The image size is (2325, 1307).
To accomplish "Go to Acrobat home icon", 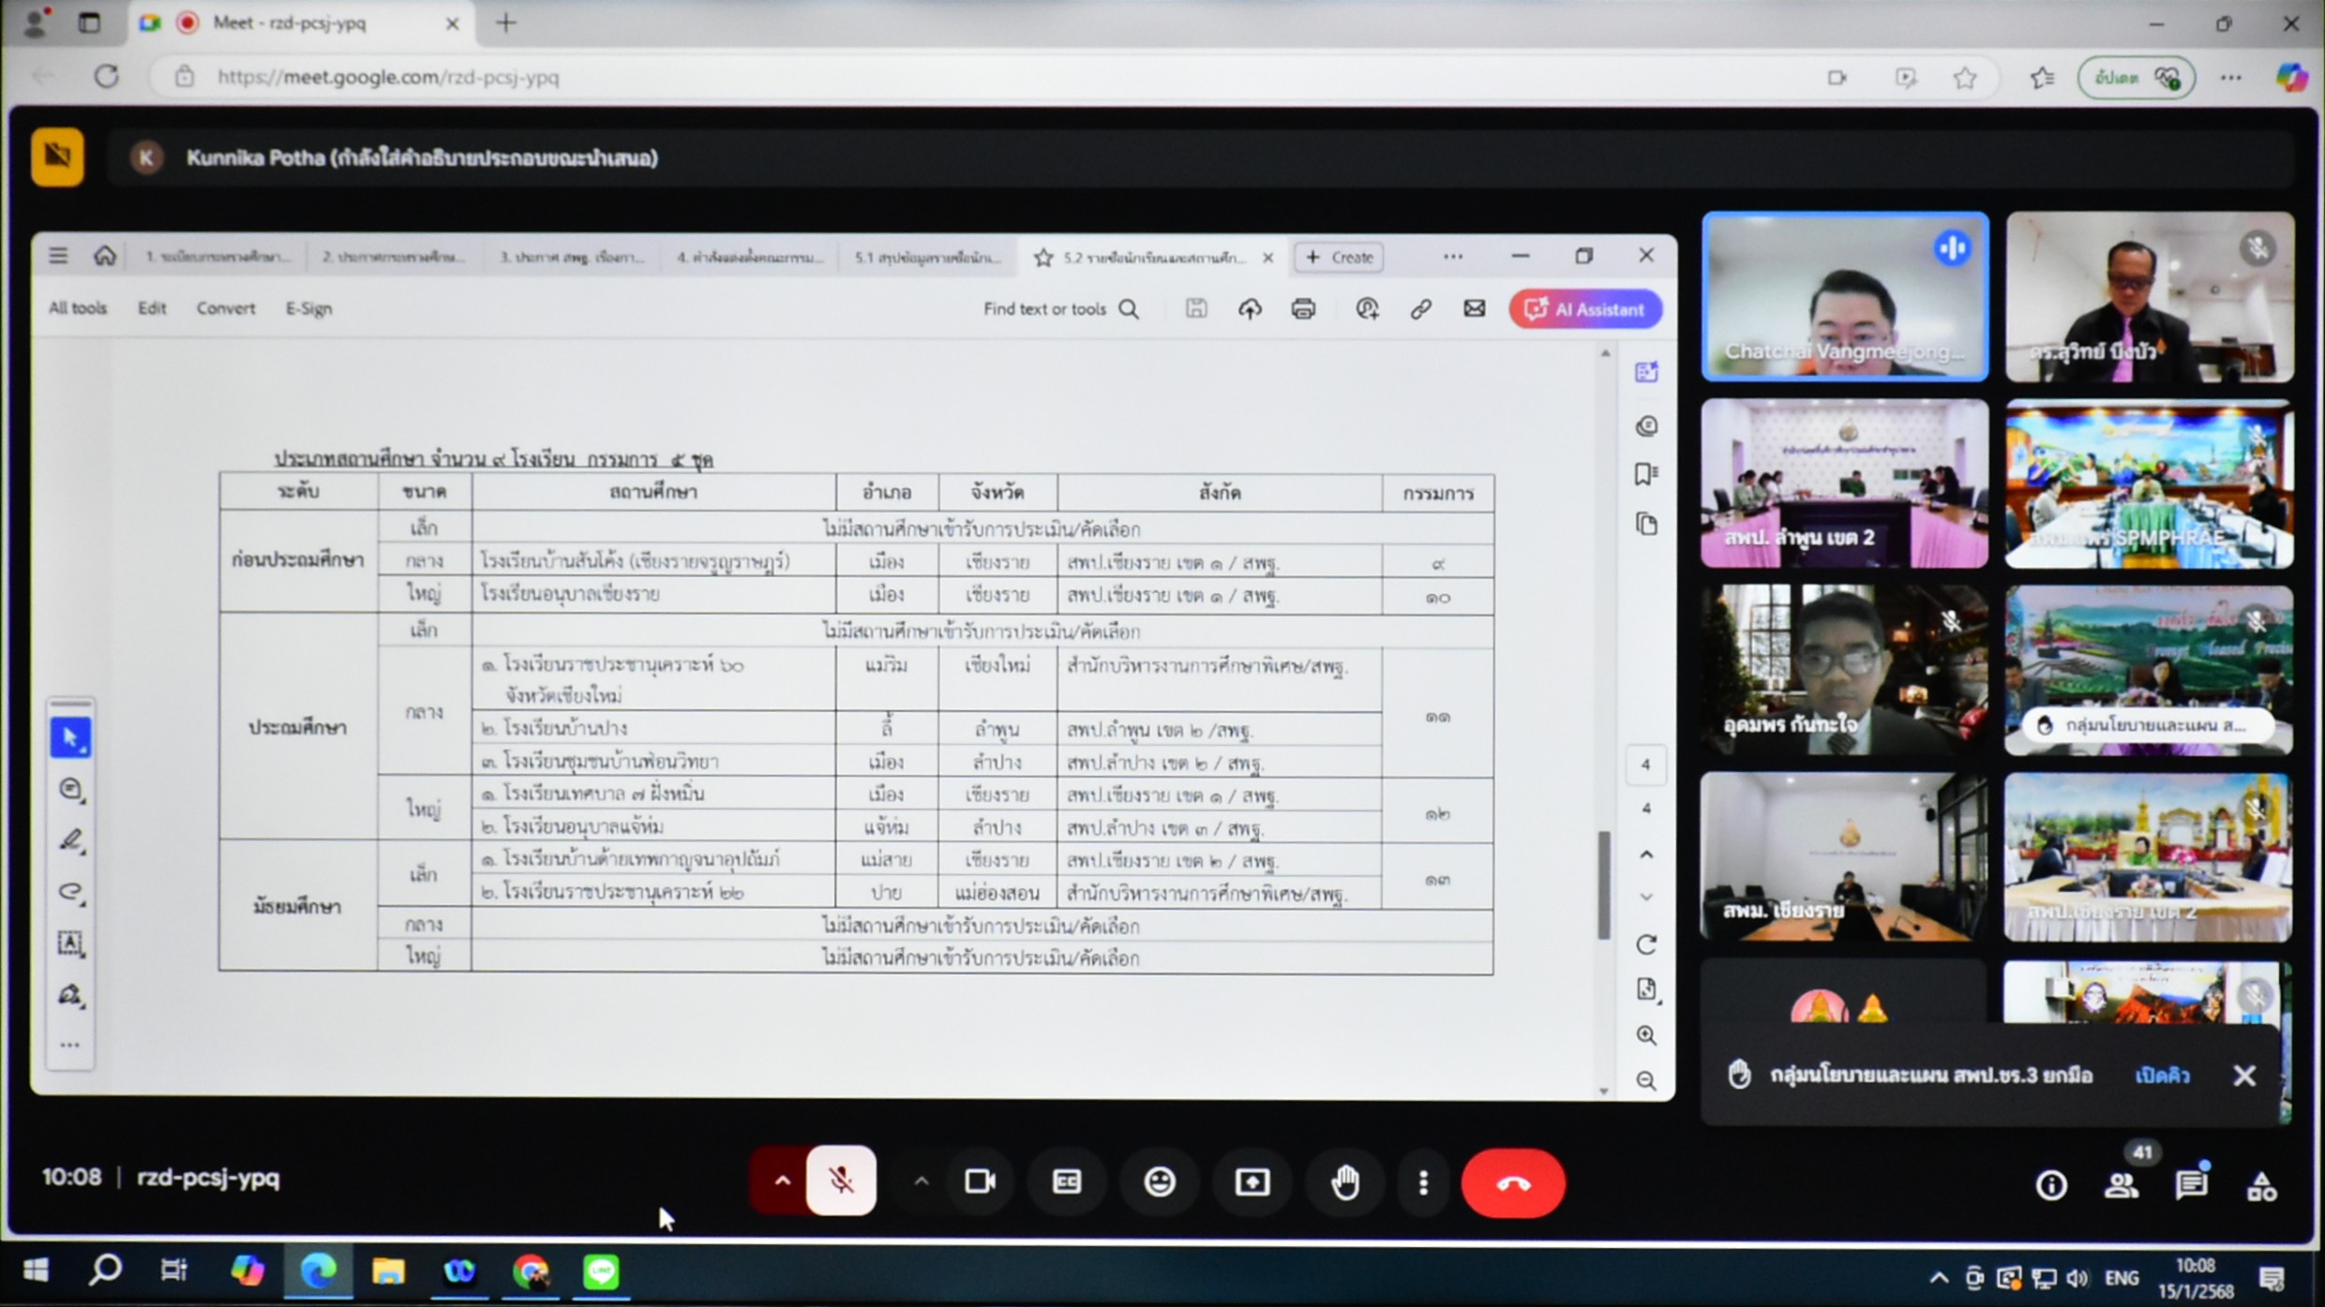I will [x=105, y=256].
